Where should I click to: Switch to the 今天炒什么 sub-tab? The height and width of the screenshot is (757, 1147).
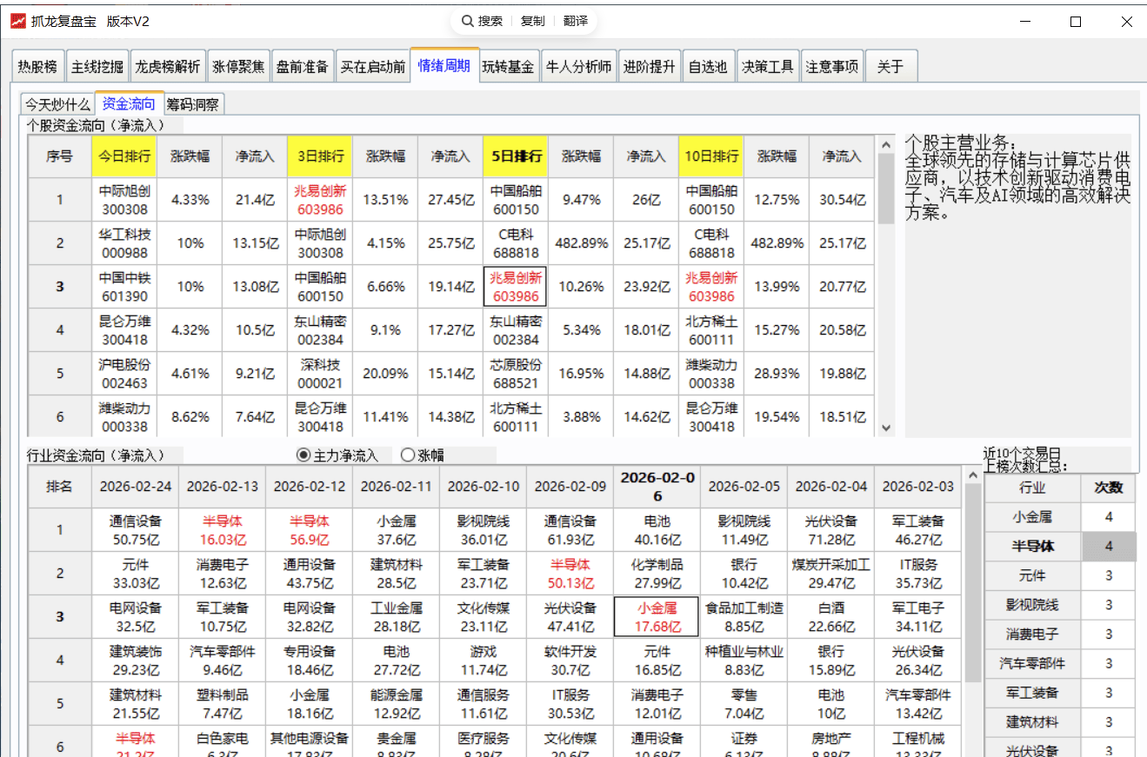tap(57, 104)
